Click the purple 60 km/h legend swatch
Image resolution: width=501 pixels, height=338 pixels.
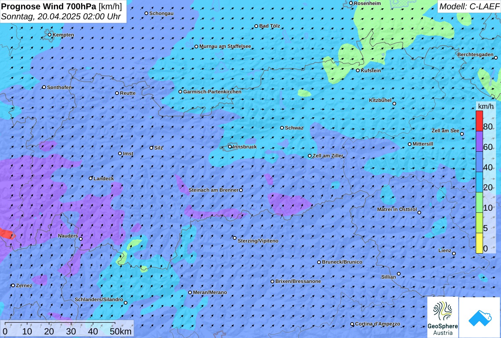479,141
